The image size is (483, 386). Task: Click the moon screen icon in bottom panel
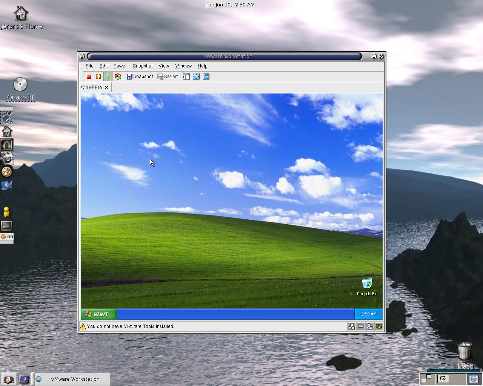[x=24, y=379]
